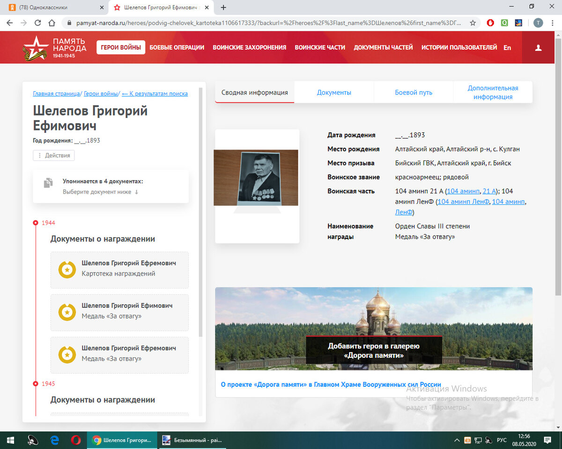This screenshot has width=562, height=449.
Task: Open the notification center in the taskbar
Action: click(x=547, y=440)
